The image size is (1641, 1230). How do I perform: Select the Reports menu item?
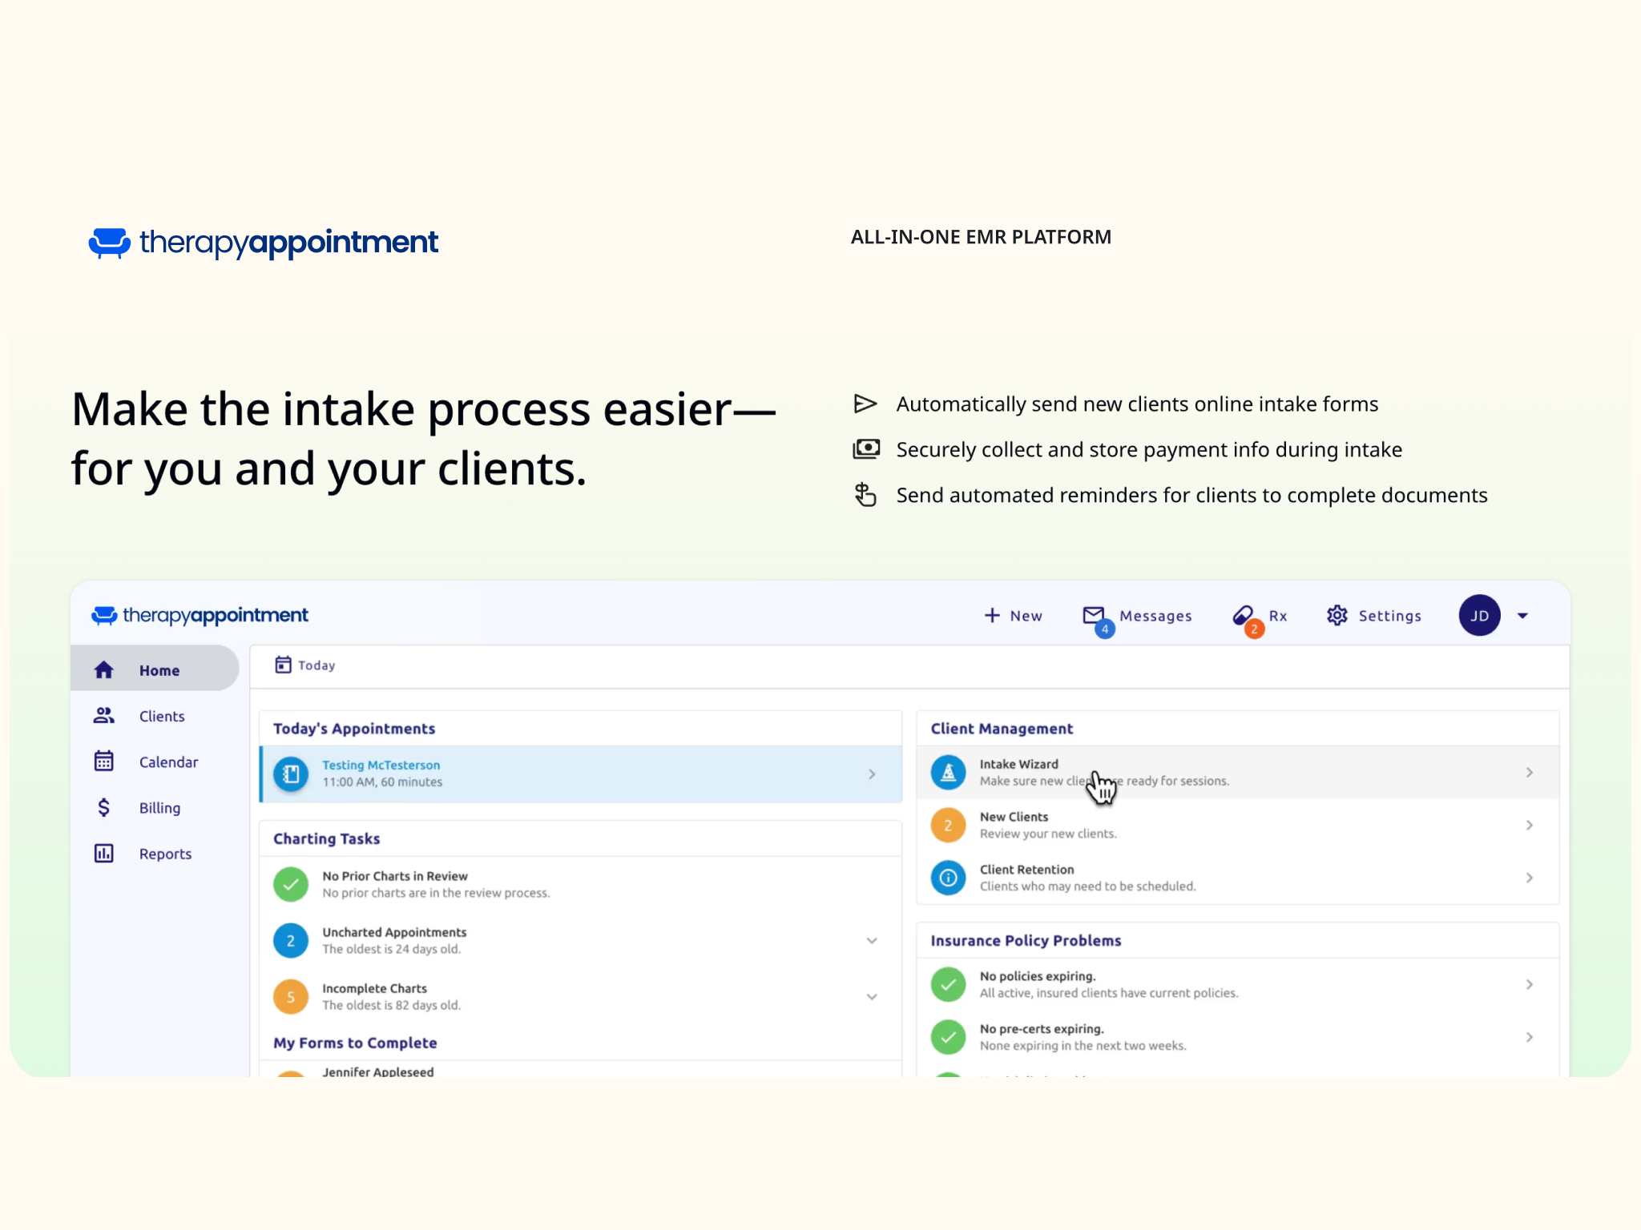tap(165, 854)
